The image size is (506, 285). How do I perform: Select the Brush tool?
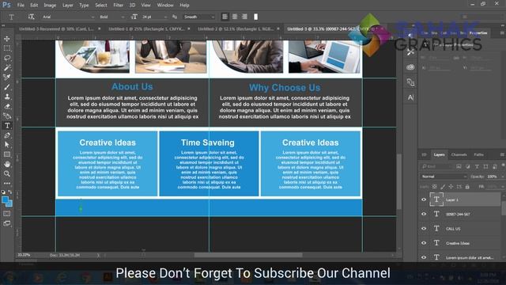pos(7,87)
